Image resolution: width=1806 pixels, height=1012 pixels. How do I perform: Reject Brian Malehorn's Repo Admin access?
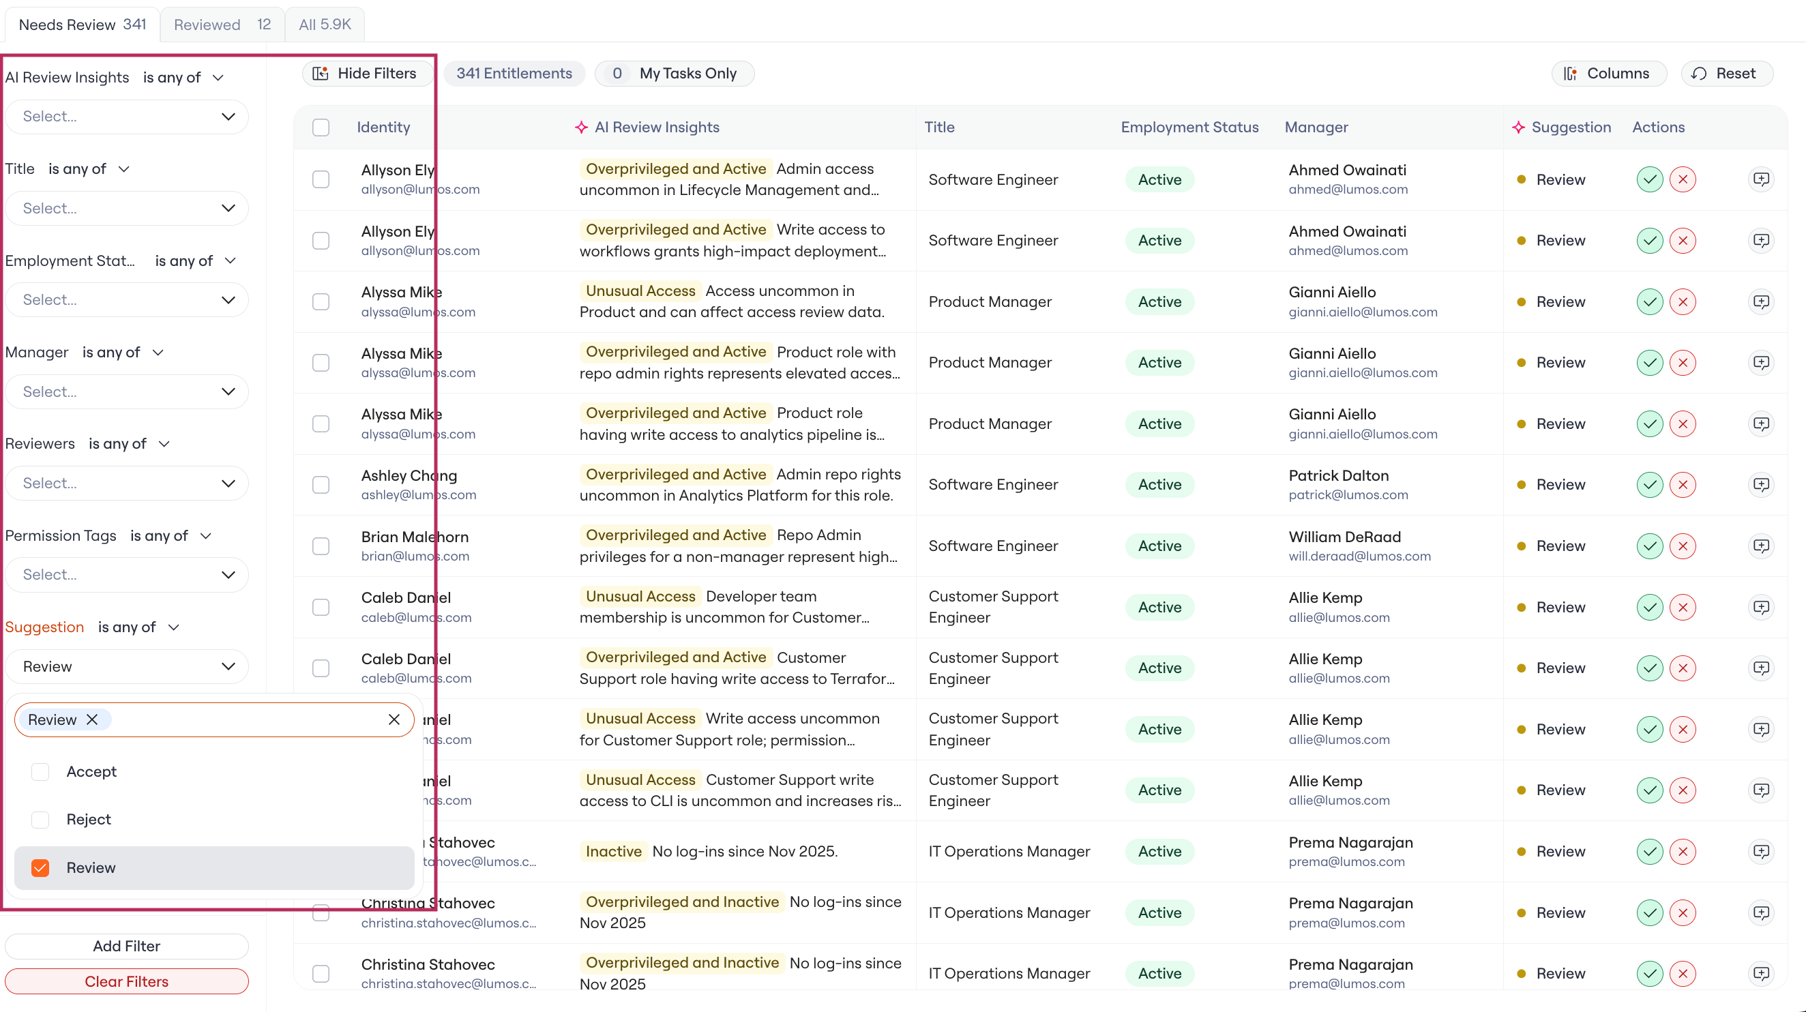pyautogui.click(x=1682, y=546)
